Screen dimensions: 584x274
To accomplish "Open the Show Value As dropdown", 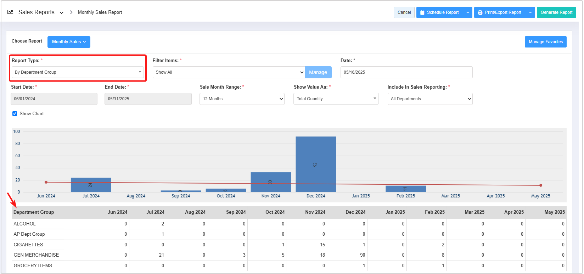I will [336, 99].
